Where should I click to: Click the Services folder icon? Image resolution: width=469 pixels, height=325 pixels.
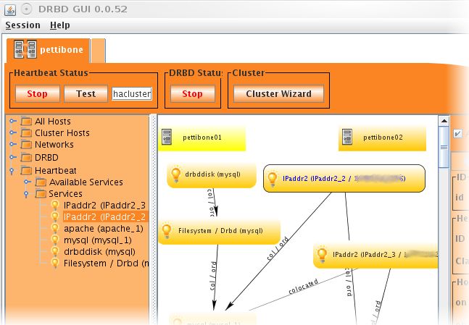[41, 193]
